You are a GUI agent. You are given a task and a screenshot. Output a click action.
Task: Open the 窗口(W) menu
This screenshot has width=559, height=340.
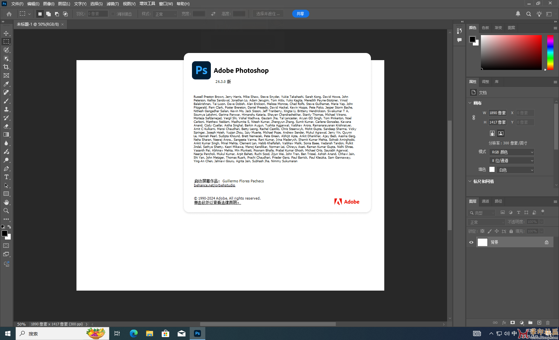pyautogui.click(x=166, y=4)
